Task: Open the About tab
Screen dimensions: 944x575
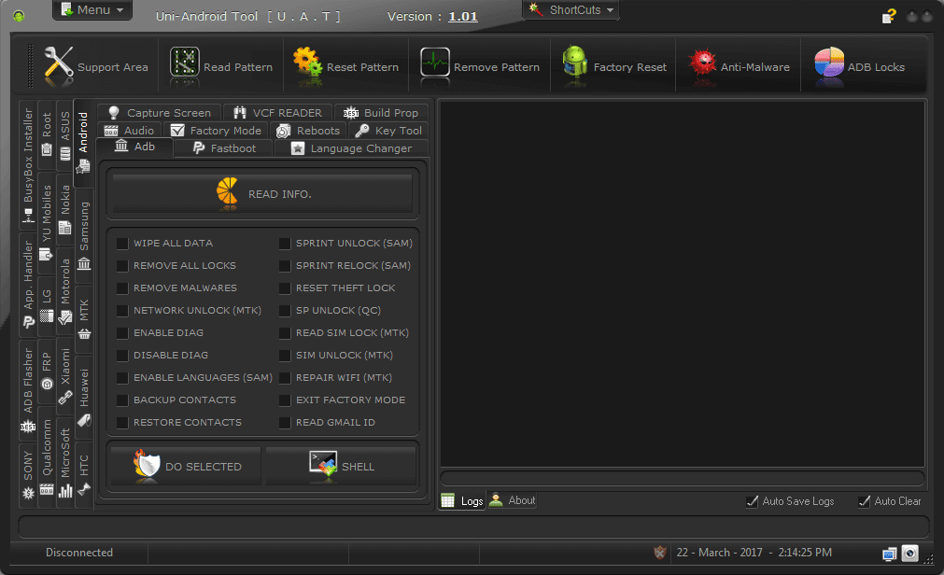Action: pos(513,500)
